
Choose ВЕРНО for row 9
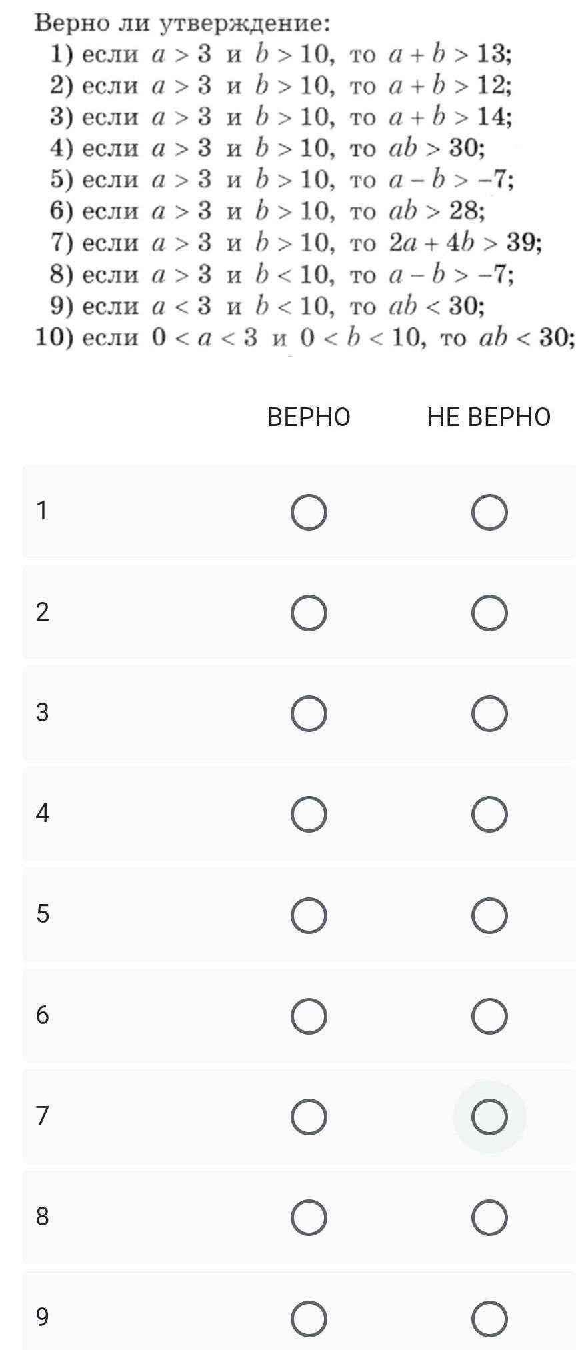309,1319
